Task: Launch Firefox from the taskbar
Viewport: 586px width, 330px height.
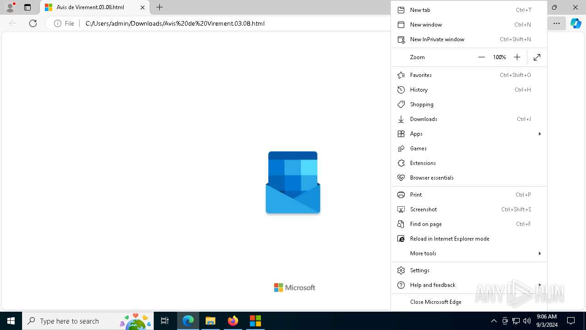Action: coord(233,321)
